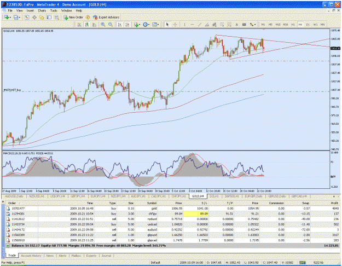Select the Text 'A' tool
The image size is (342, 266).
tap(236, 25)
